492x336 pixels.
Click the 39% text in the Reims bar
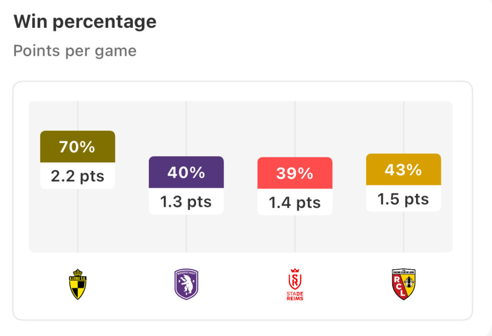pyautogui.click(x=295, y=173)
